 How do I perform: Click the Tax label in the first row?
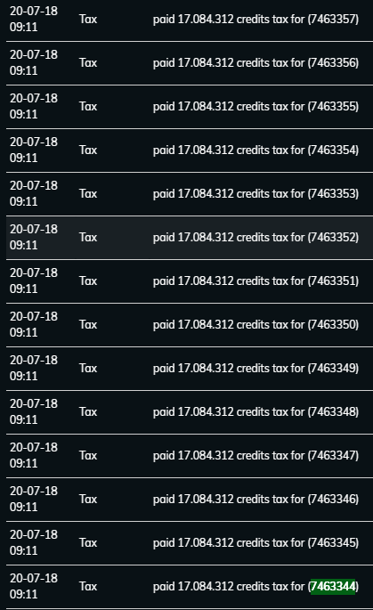click(88, 19)
